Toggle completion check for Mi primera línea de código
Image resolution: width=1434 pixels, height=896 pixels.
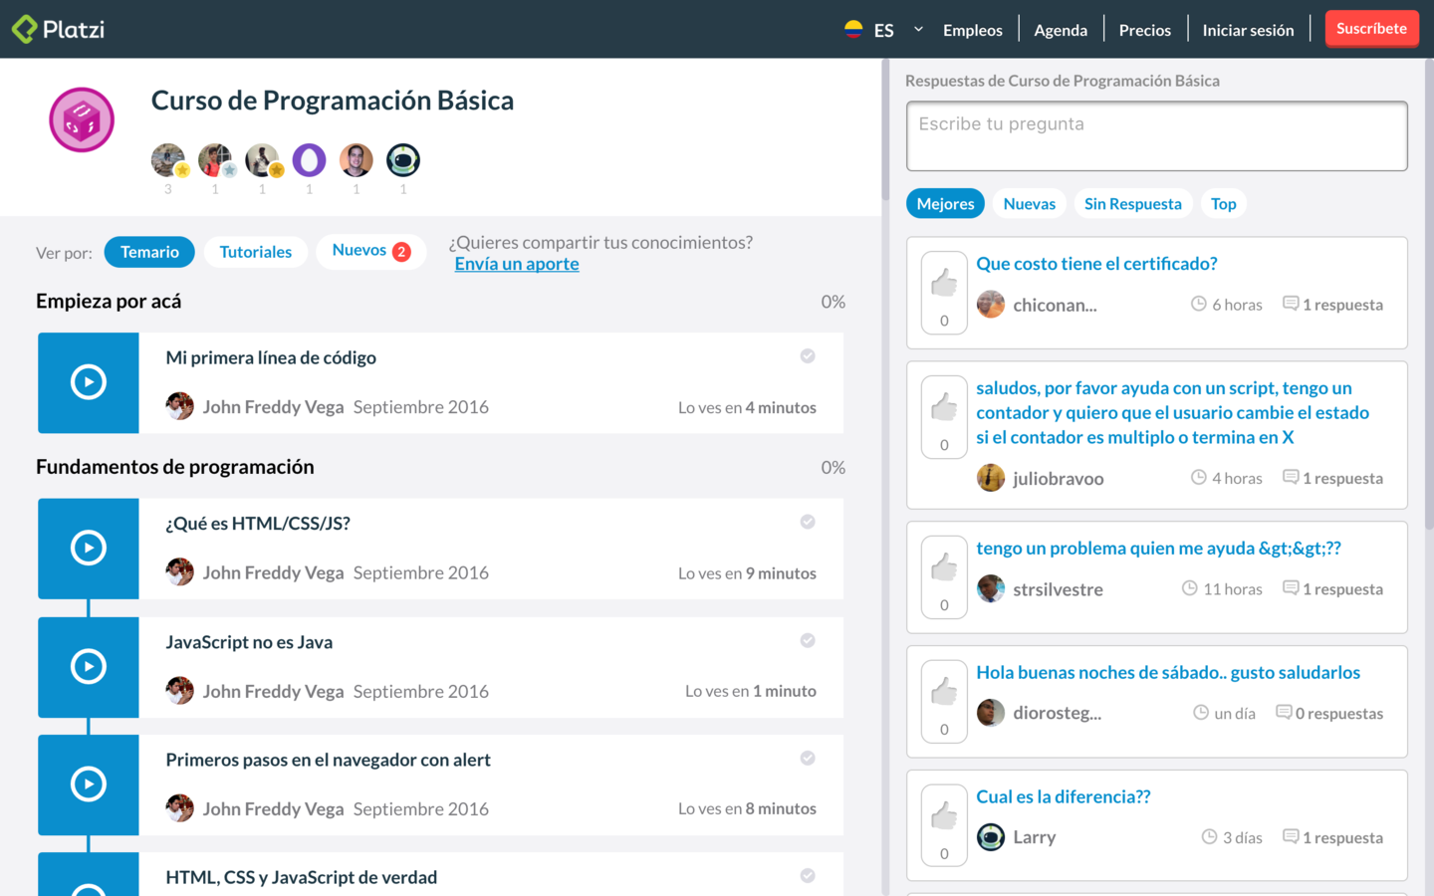(808, 356)
